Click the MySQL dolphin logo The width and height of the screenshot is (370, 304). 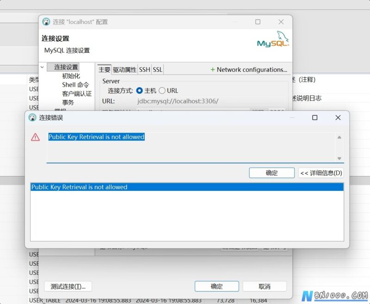pos(273,39)
